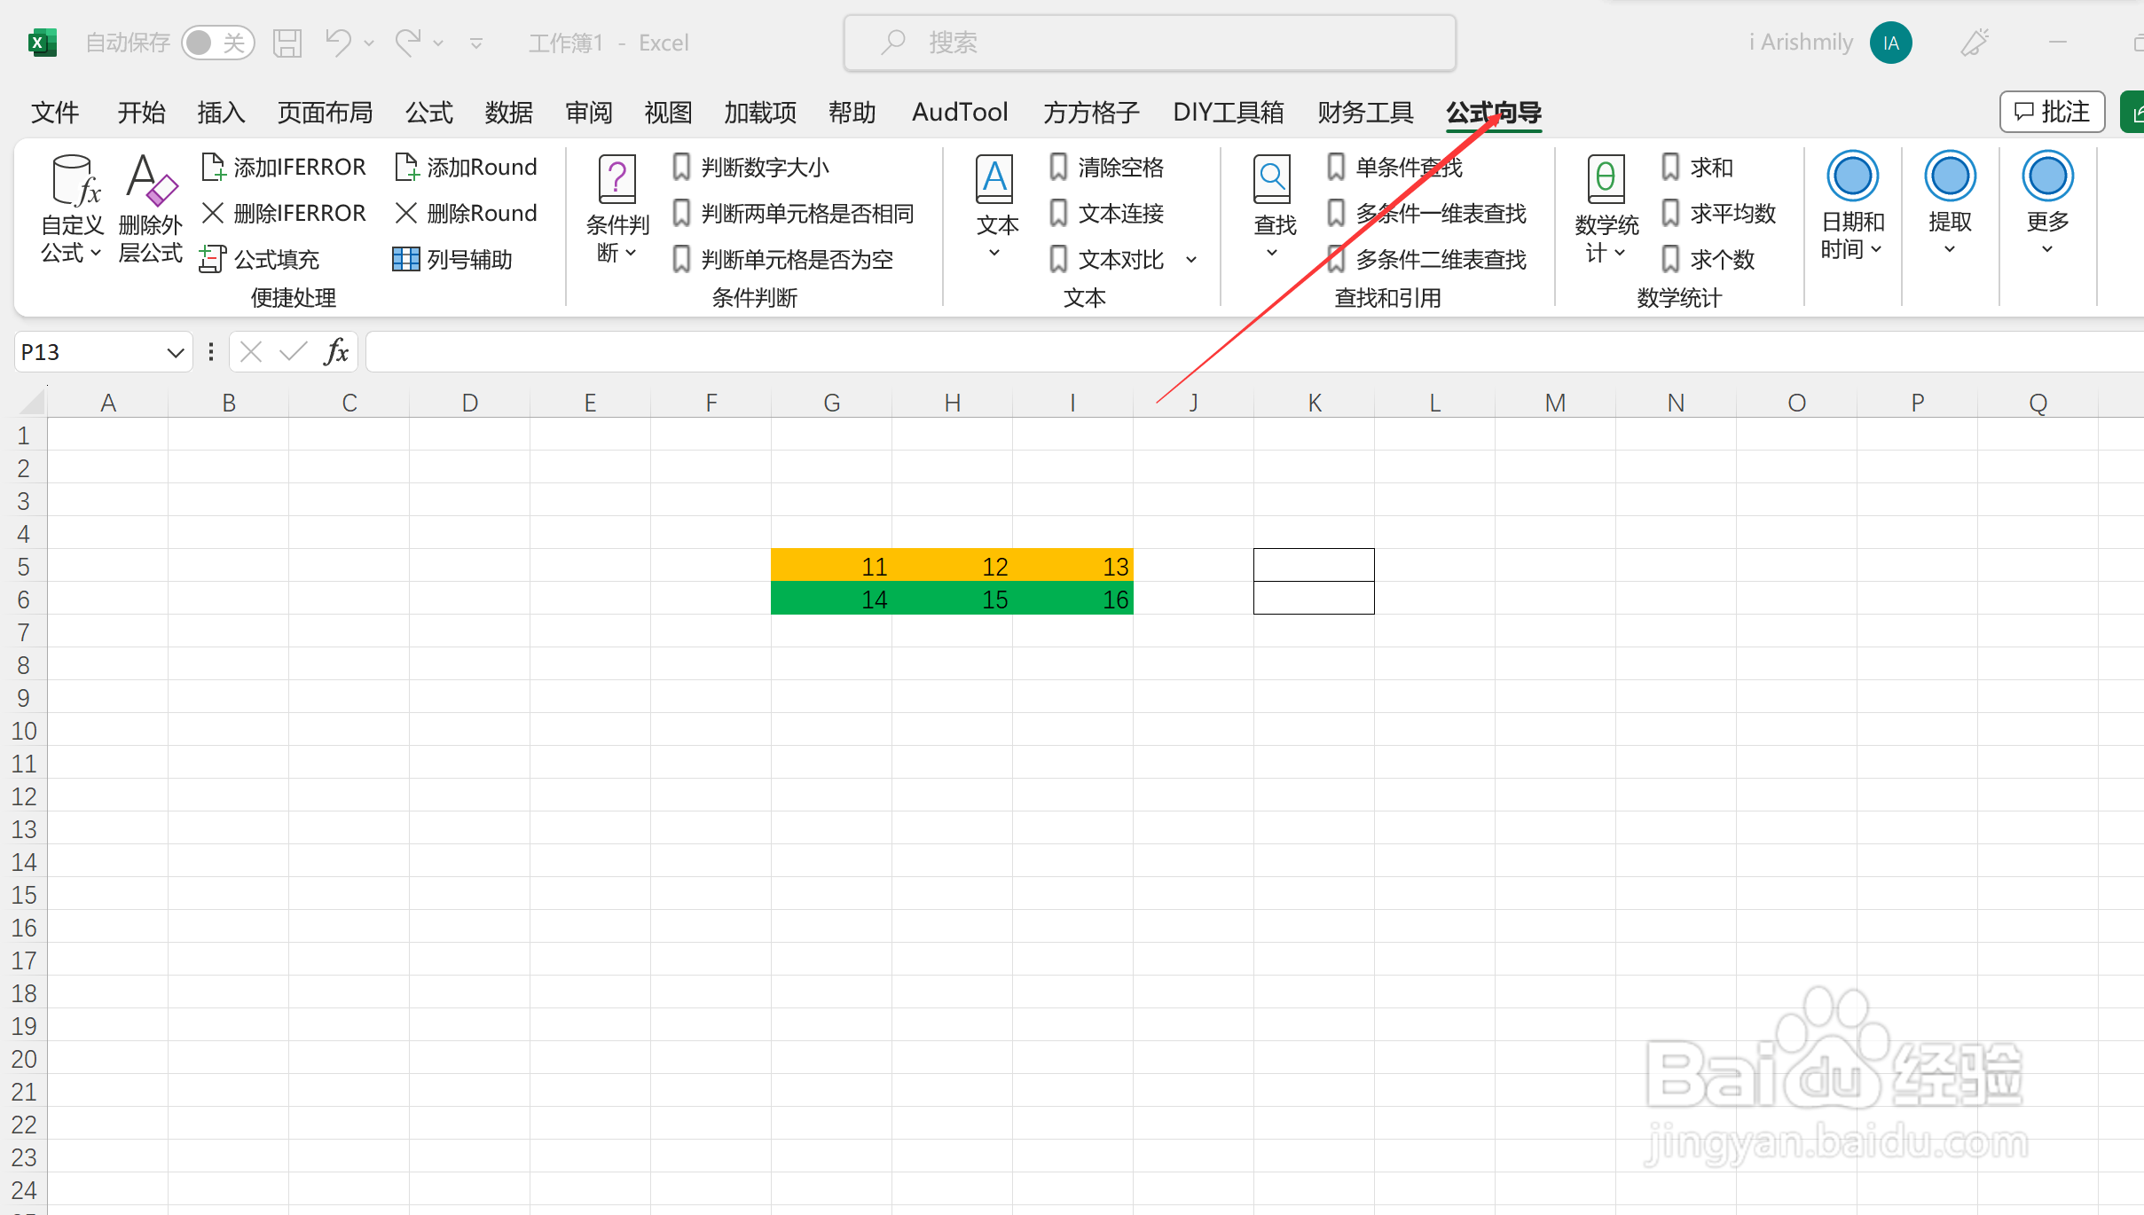Click 列号辅助 column helper

point(452,259)
